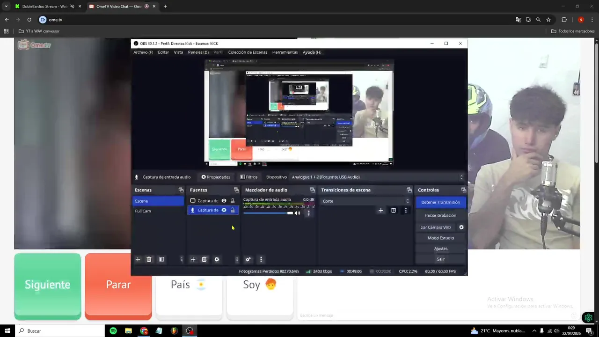The width and height of the screenshot is (599, 337).
Task: Mute Captura de entrada audio speaker
Action: click(297, 213)
